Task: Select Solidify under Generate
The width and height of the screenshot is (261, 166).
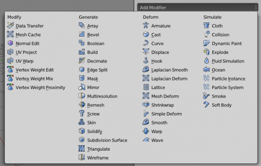Action: (x=90, y=131)
